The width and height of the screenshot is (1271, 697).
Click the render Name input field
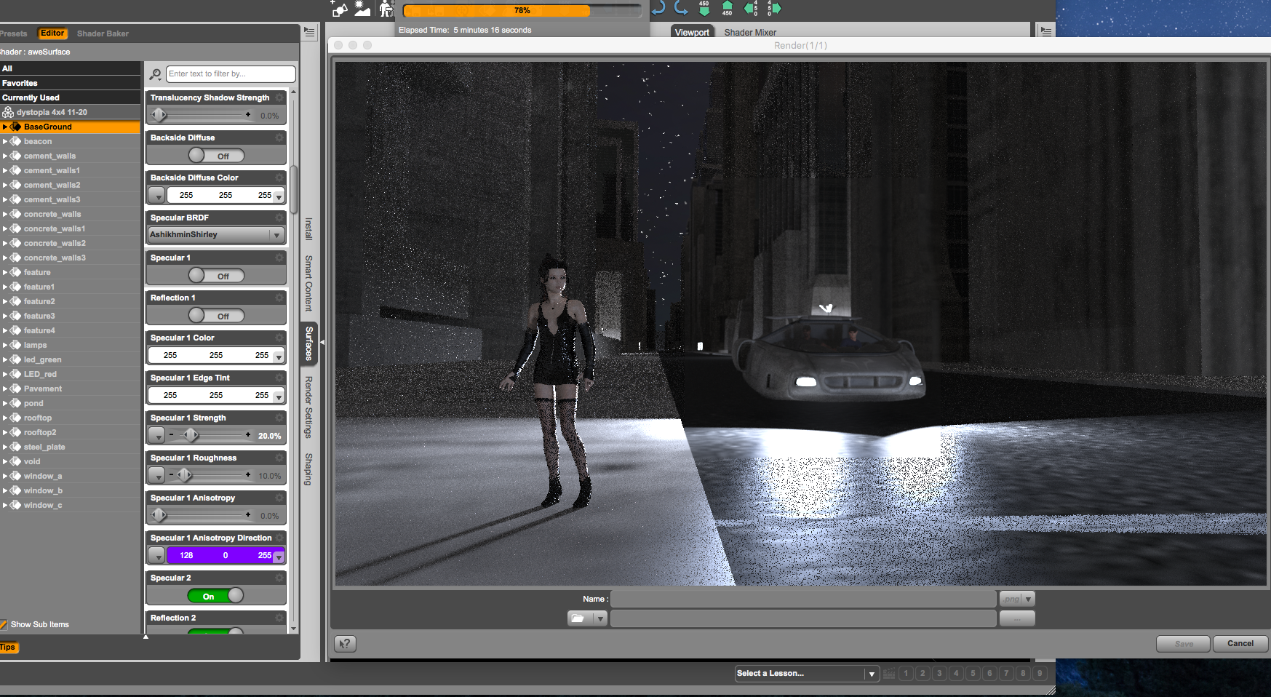click(804, 599)
